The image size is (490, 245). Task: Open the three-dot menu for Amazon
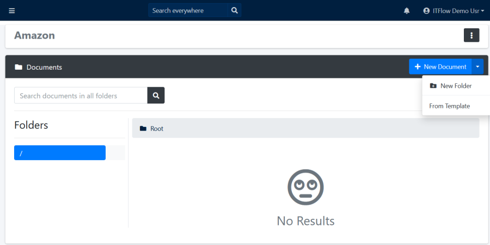point(471,35)
